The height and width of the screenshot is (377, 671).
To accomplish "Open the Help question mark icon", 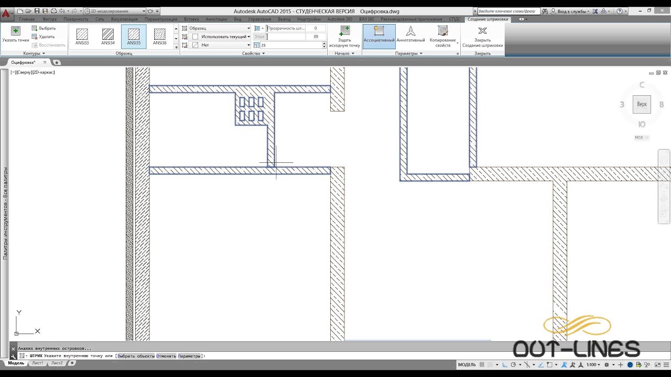I will (x=620, y=11).
